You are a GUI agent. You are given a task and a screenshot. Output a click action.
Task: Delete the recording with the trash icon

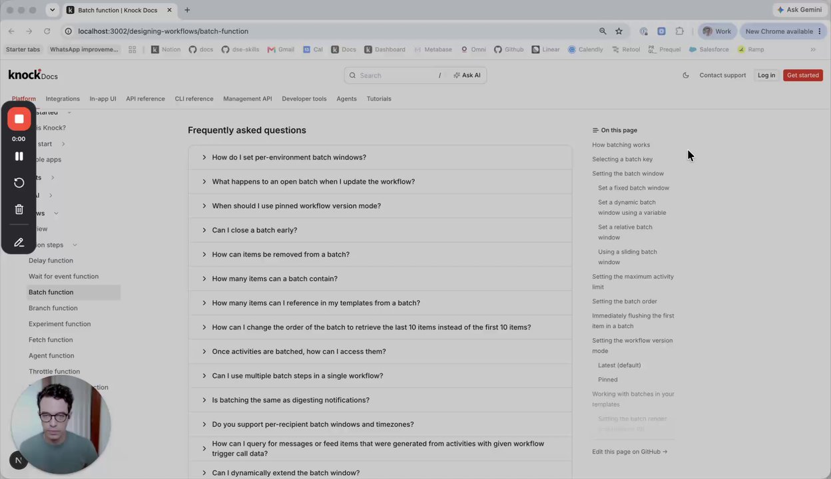click(x=19, y=210)
